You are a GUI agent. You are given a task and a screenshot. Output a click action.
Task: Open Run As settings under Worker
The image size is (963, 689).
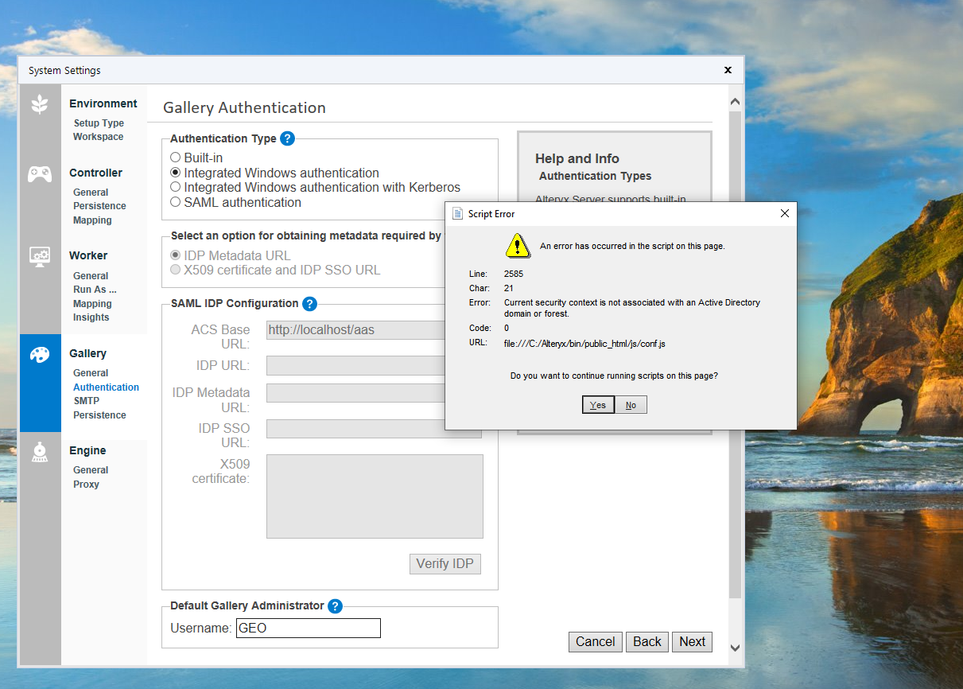[96, 289]
